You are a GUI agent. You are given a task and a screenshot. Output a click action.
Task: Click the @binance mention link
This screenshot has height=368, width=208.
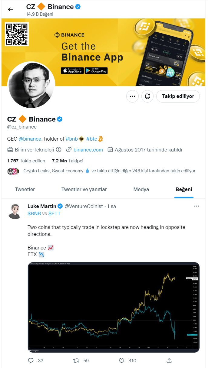[30, 139]
